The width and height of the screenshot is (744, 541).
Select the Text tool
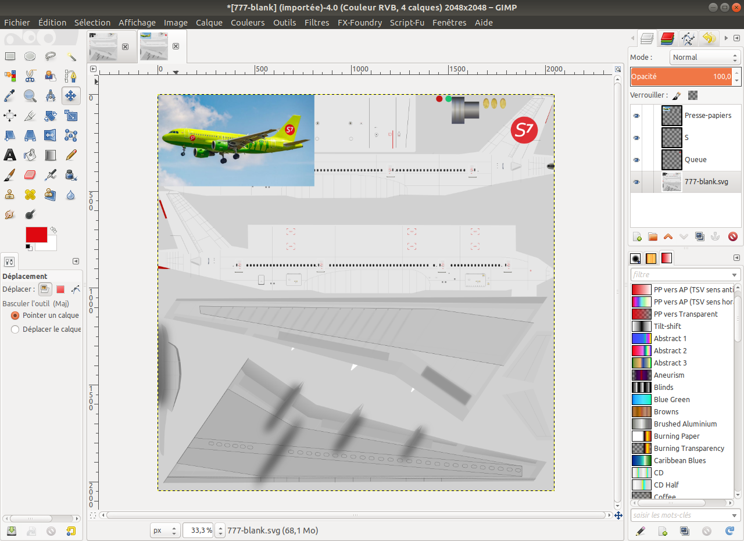tap(10, 155)
